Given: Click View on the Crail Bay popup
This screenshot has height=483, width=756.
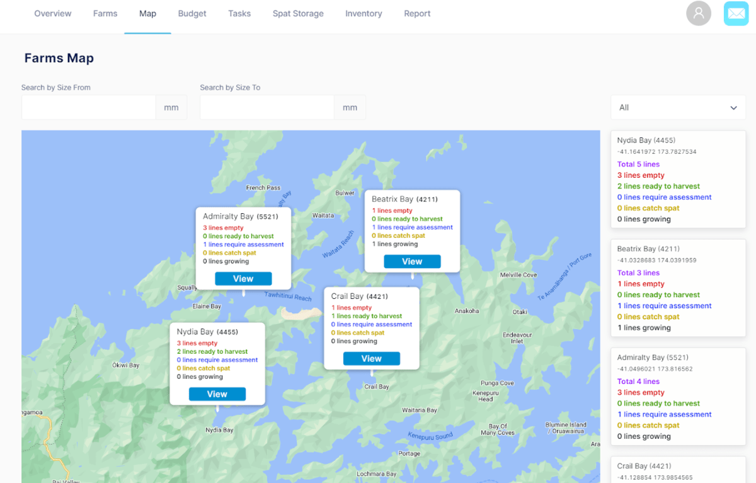Looking at the screenshot, I should (x=371, y=358).
